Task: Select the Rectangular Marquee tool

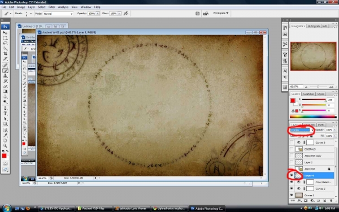Action: [5, 38]
